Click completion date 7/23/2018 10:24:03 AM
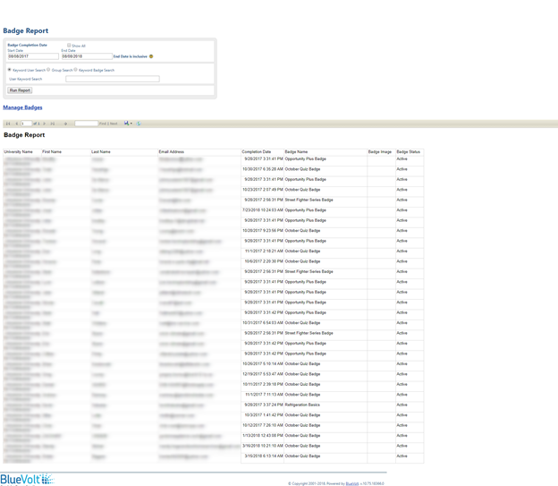This screenshot has width=558, height=486. pos(263,210)
